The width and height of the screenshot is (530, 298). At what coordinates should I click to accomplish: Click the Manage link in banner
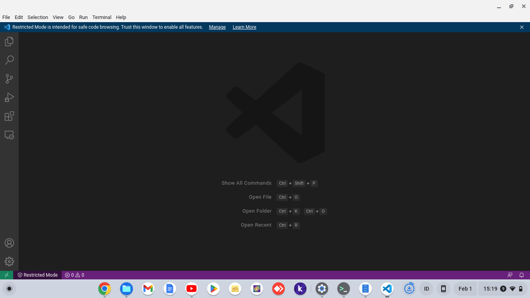pyautogui.click(x=217, y=27)
